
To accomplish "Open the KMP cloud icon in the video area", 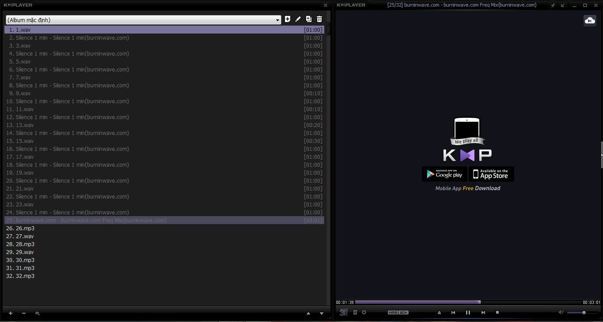I will 590,20.
